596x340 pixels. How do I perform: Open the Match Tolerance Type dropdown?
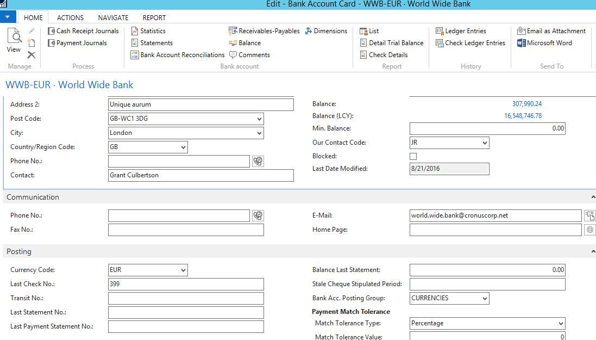561,323
